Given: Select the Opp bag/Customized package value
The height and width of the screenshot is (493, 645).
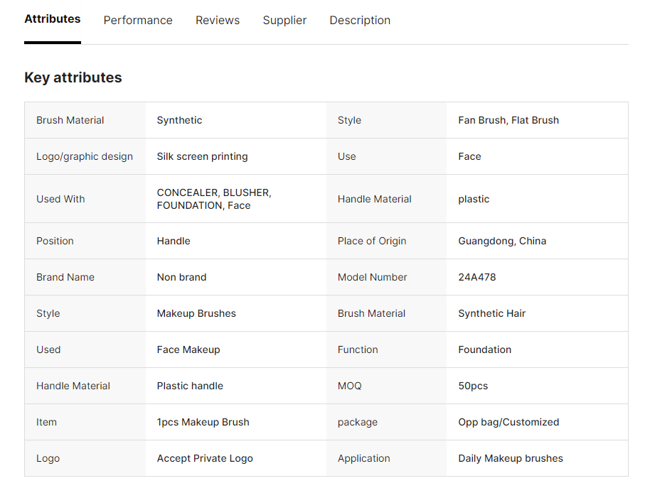Looking at the screenshot, I should (x=508, y=422).
